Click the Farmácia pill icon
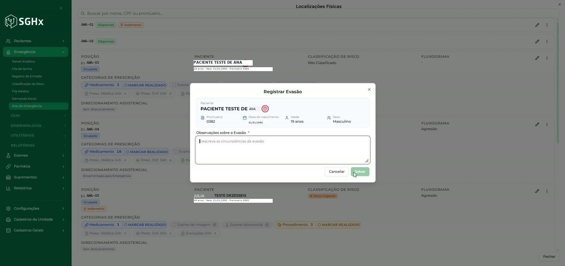The image size is (565, 266). (x=8, y=167)
